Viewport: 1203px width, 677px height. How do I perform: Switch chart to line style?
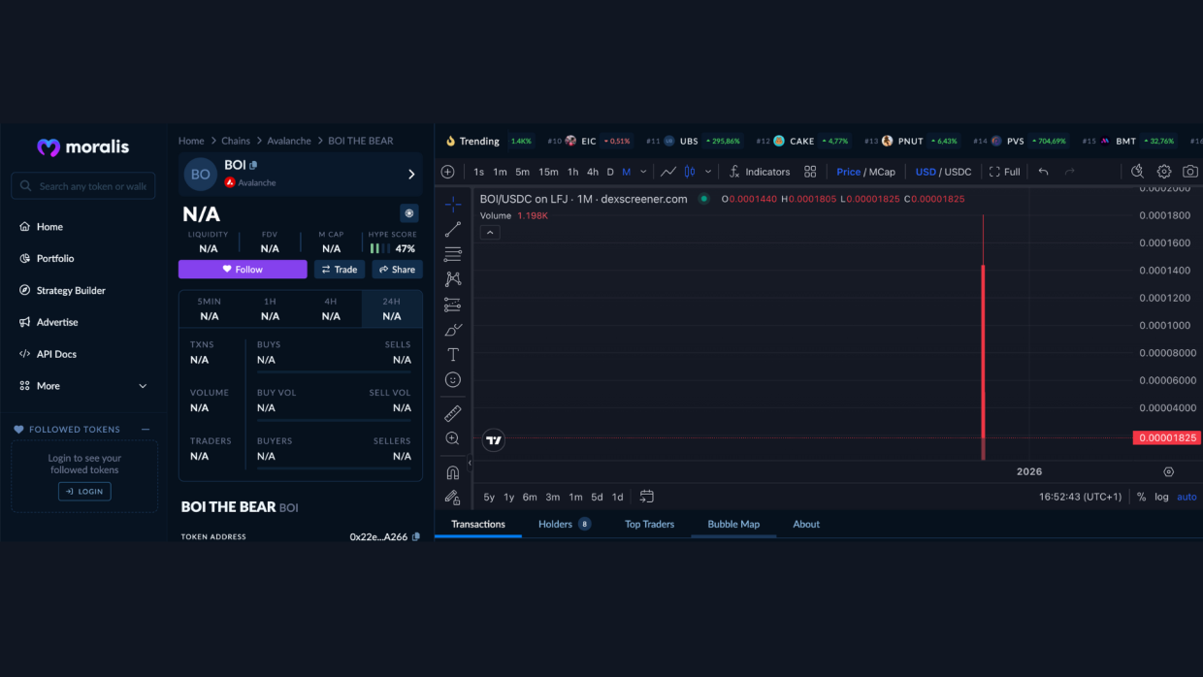pyautogui.click(x=668, y=172)
